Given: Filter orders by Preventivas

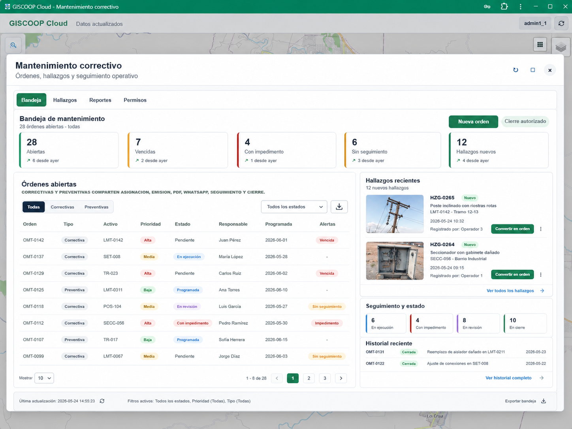Looking at the screenshot, I should point(96,207).
